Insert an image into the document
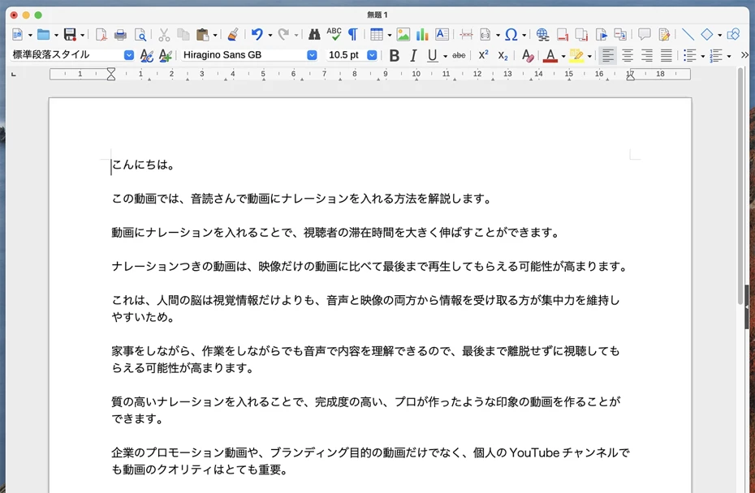The width and height of the screenshot is (755, 493). pyautogui.click(x=403, y=34)
